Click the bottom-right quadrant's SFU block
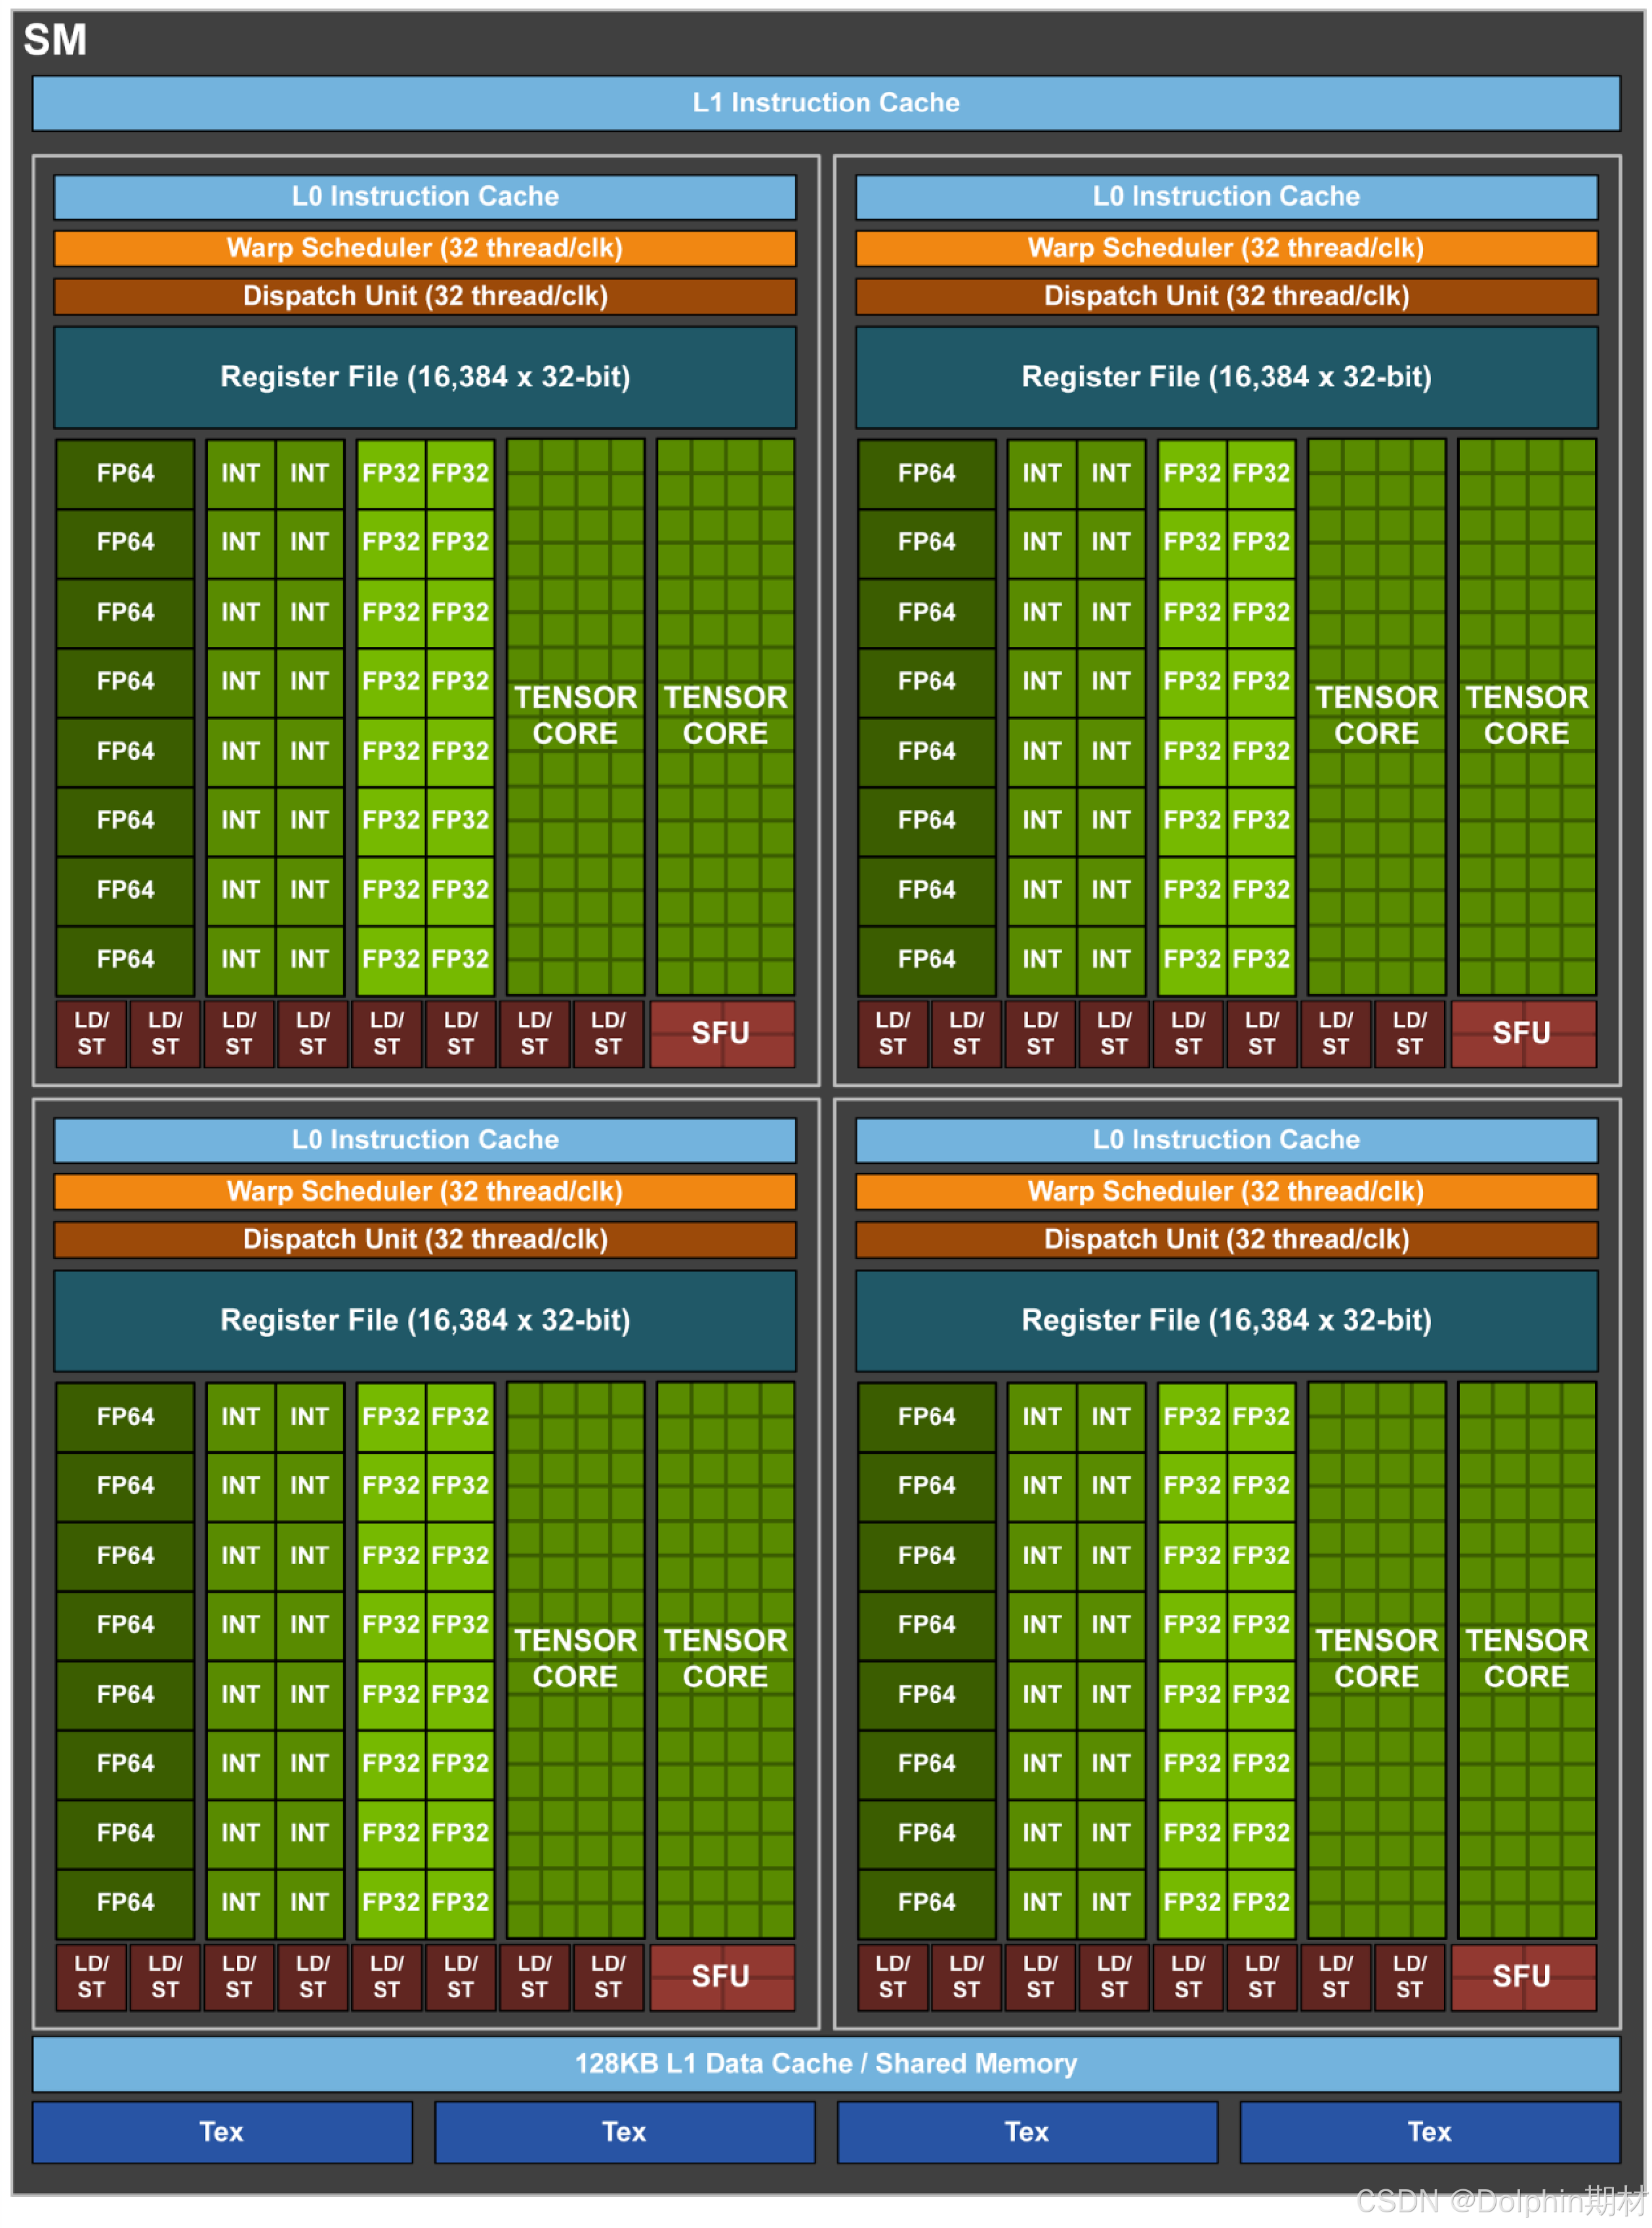Image resolution: width=1652 pixels, height=2228 pixels. [1523, 1977]
